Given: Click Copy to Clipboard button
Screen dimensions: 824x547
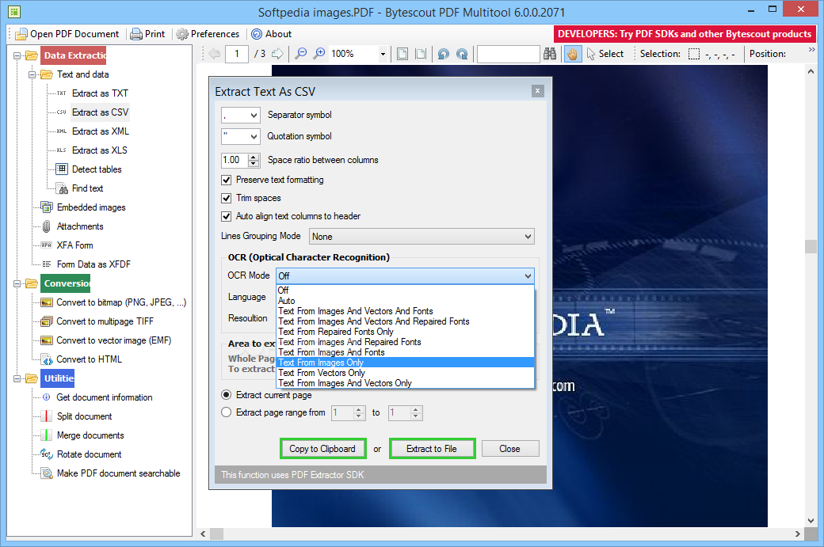Looking at the screenshot, I should pyautogui.click(x=322, y=449).
